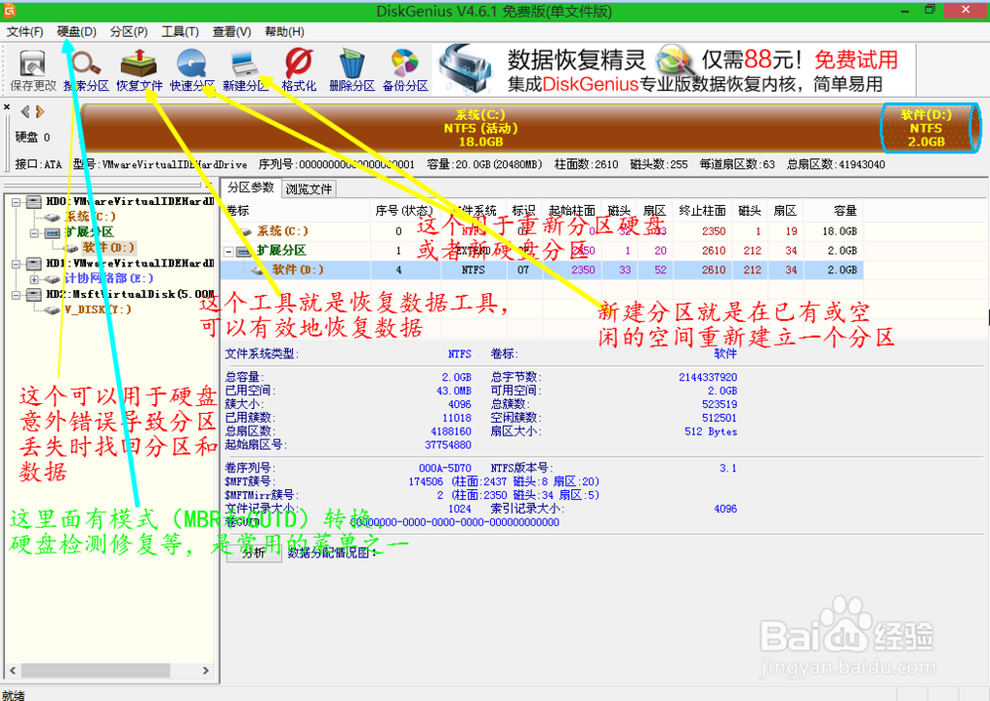This screenshot has height=701, width=990.
Task: Open the 查看(V) menu
Action: (232, 32)
